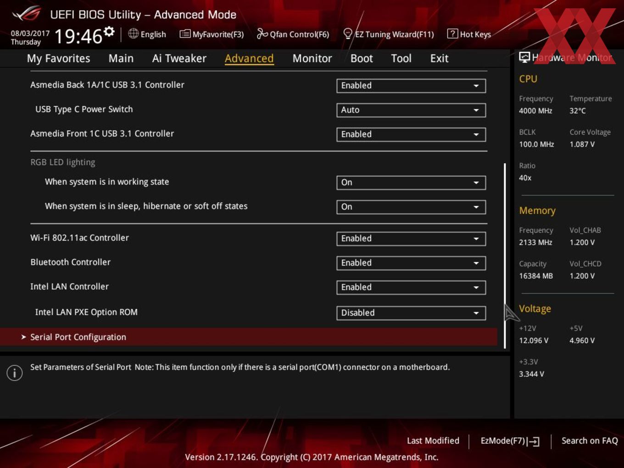The height and width of the screenshot is (468, 624).
Task: Open Intel LAN Controller dropdown
Action: click(x=411, y=287)
